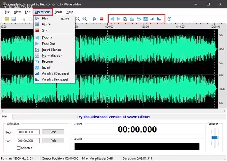The height and width of the screenshot is (161, 227).
Task: Toggle the Selected checkbox
Action: 19,148
